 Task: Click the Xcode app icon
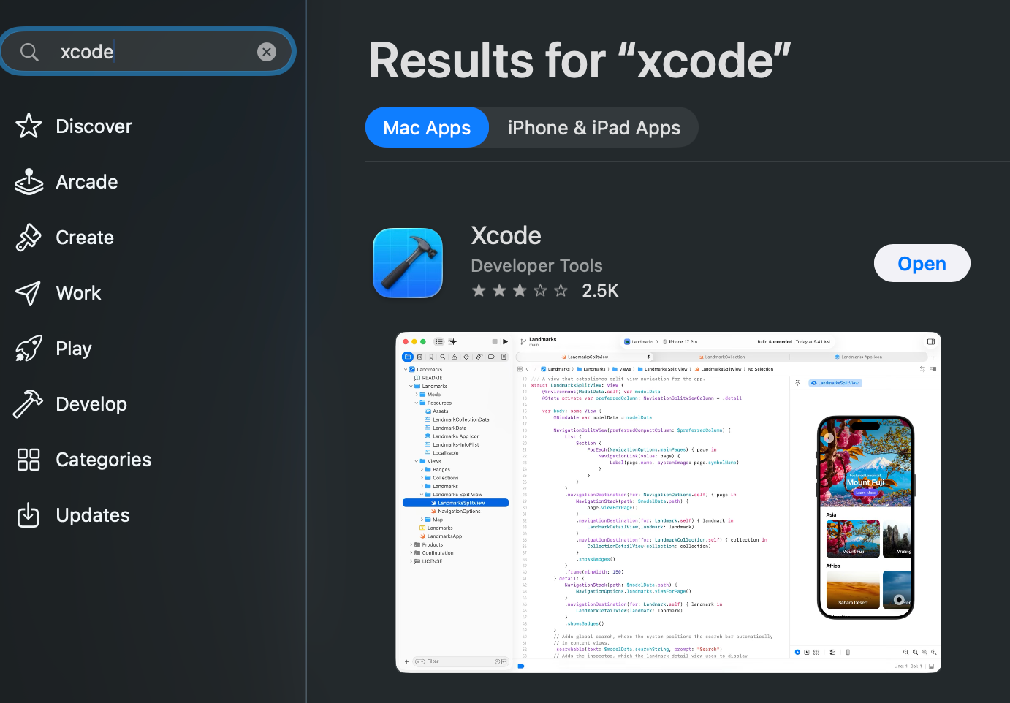pyautogui.click(x=408, y=263)
